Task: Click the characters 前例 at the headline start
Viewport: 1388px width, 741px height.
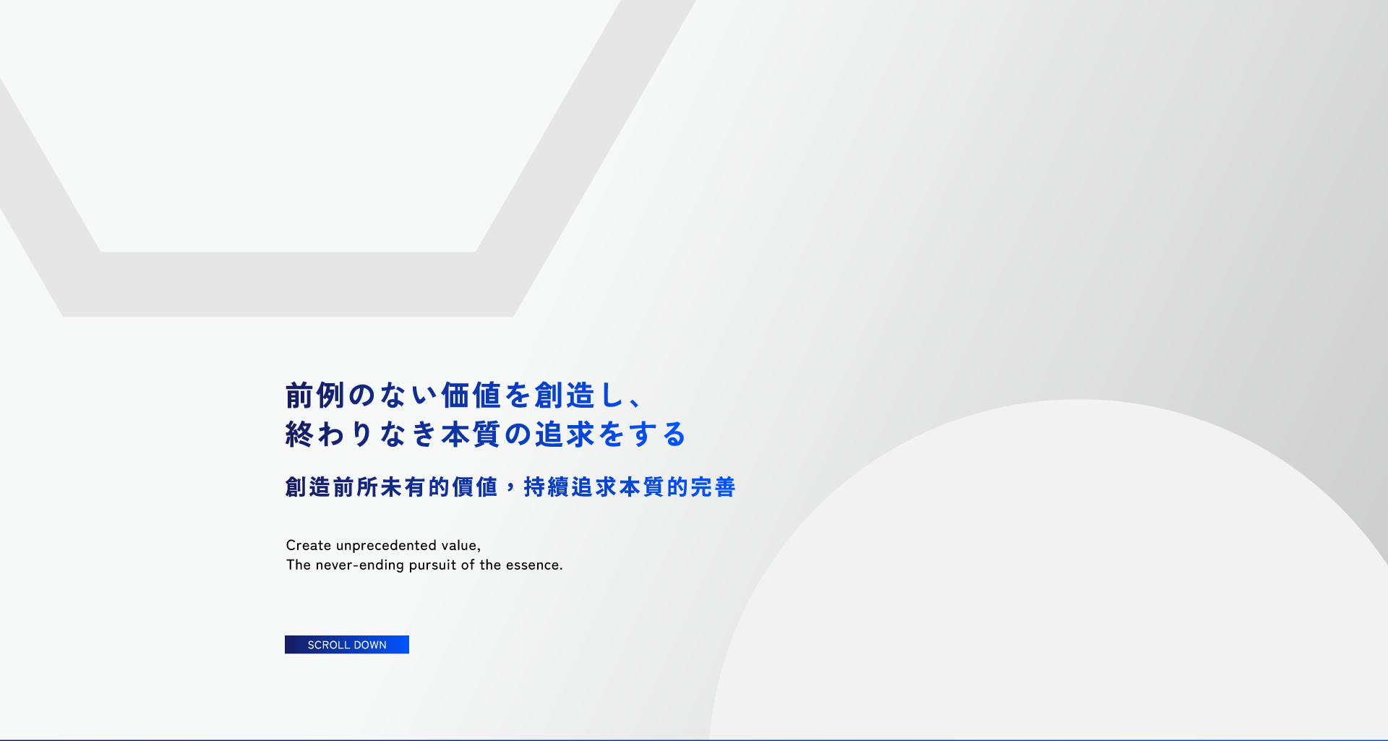Action: pyautogui.click(x=314, y=395)
